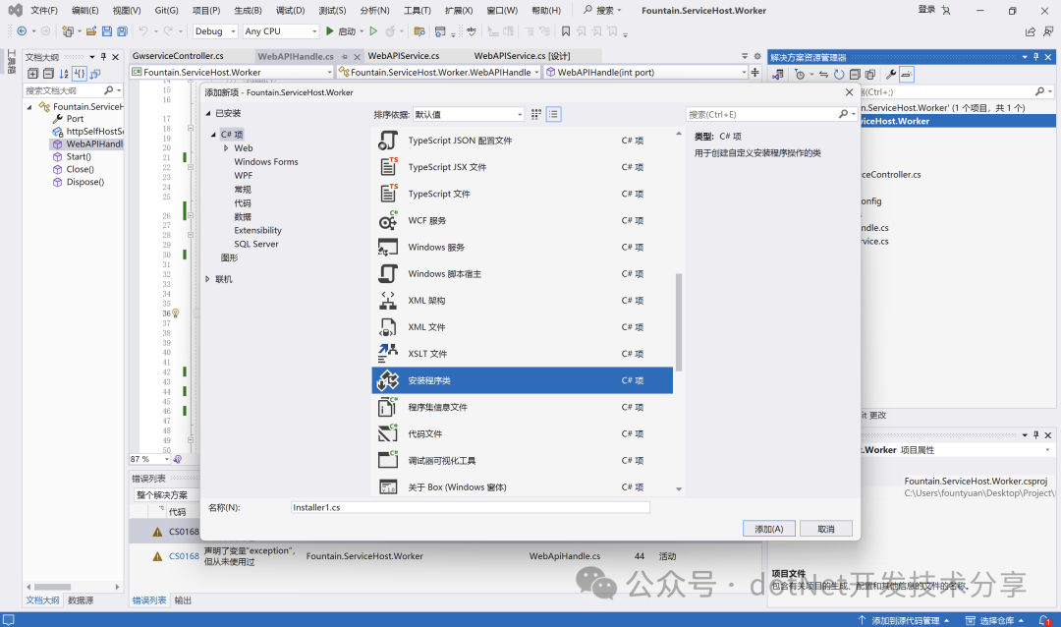1061x627 pixels.
Task: Switch to GwserviceController.cs tab
Action: [x=178, y=55]
